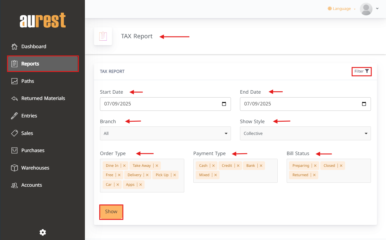386x240 pixels.
Task: Remove the Take Away order type tag
Action: click(157, 166)
